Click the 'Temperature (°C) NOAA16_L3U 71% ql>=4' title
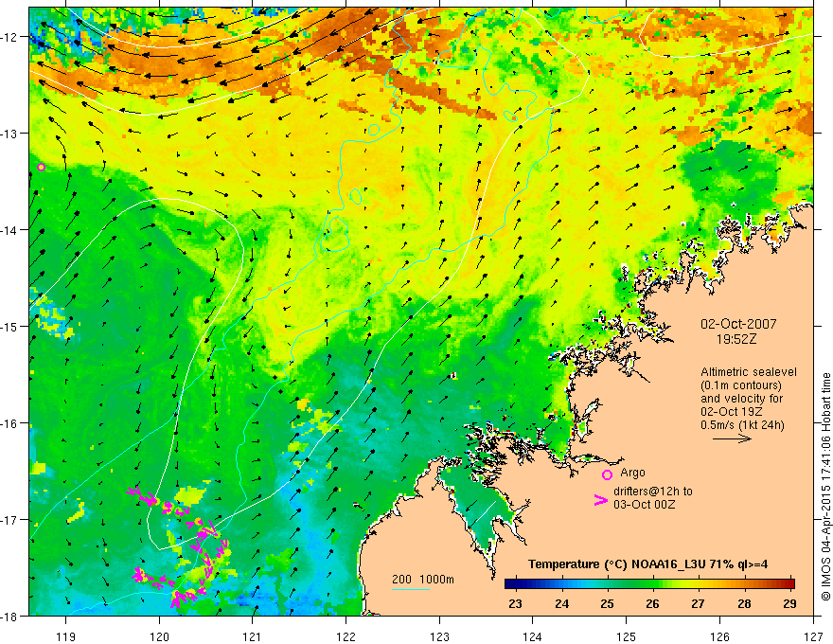The height and width of the screenshot is (644, 833). (x=647, y=564)
